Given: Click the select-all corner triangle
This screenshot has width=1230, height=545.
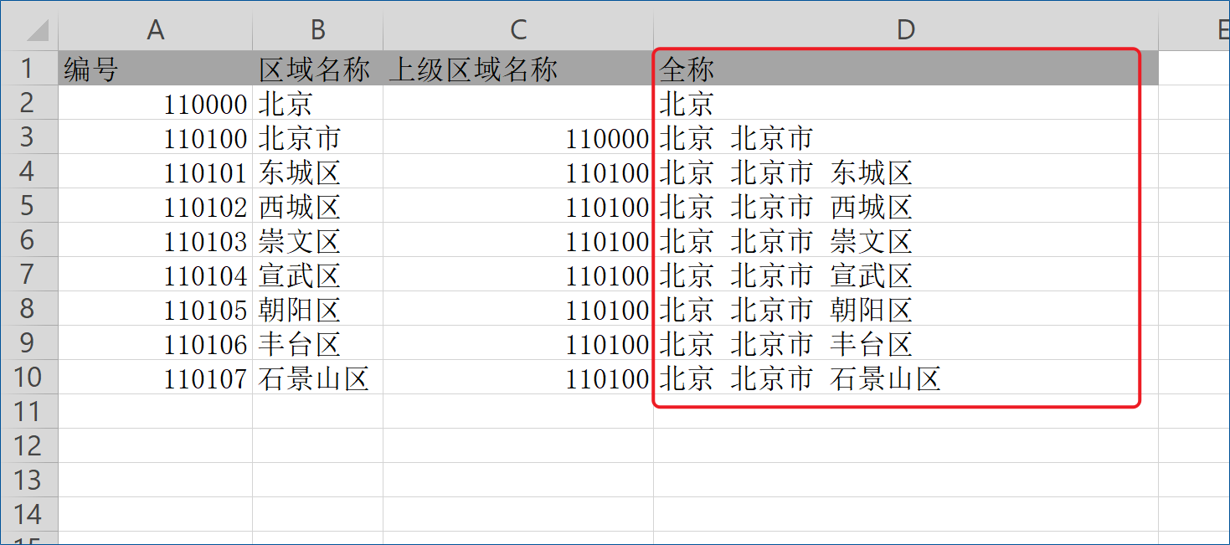Looking at the screenshot, I should [x=37, y=32].
